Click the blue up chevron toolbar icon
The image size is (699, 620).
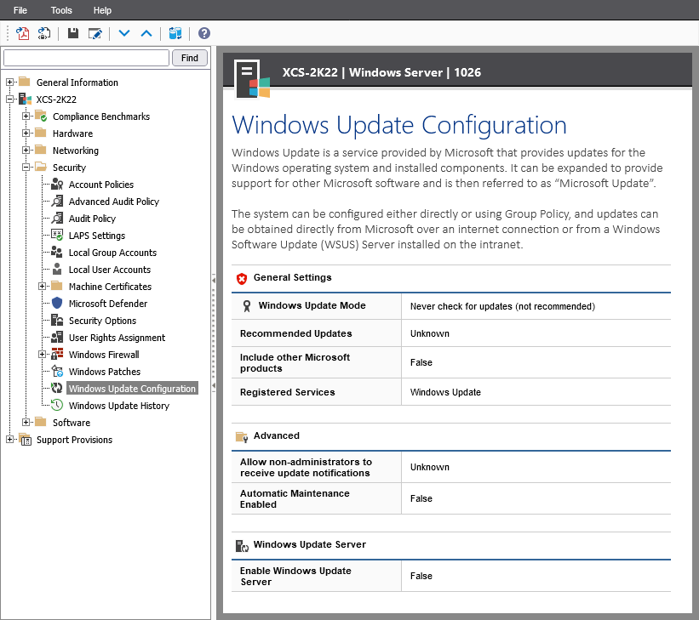click(x=146, y=33)
